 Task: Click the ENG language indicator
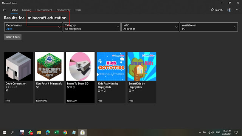(x=218, y=133)
